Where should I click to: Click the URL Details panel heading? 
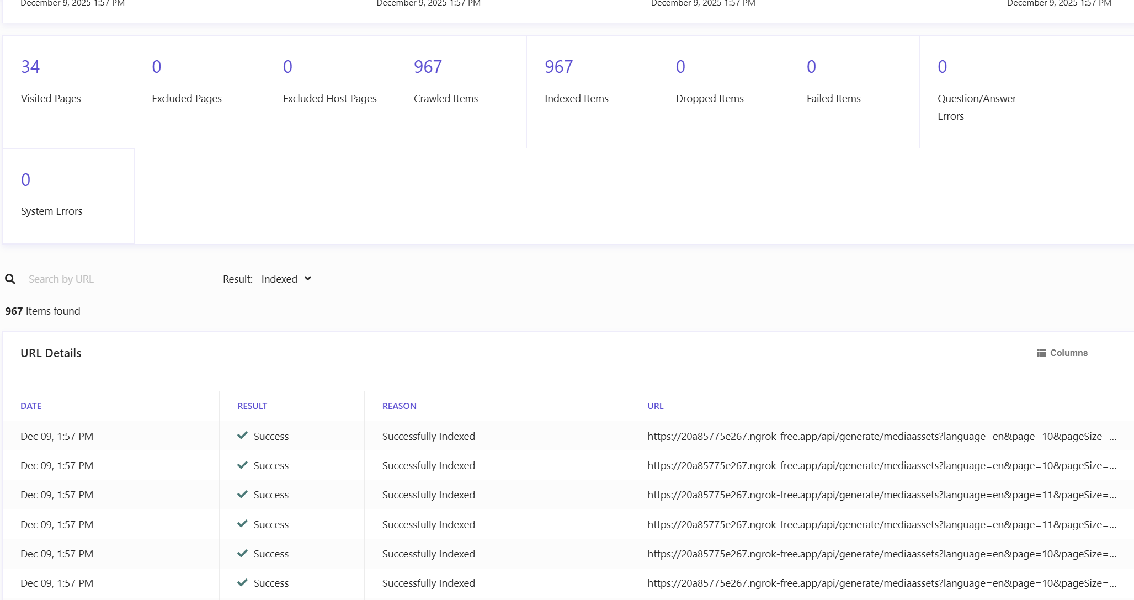coord(50,353)
